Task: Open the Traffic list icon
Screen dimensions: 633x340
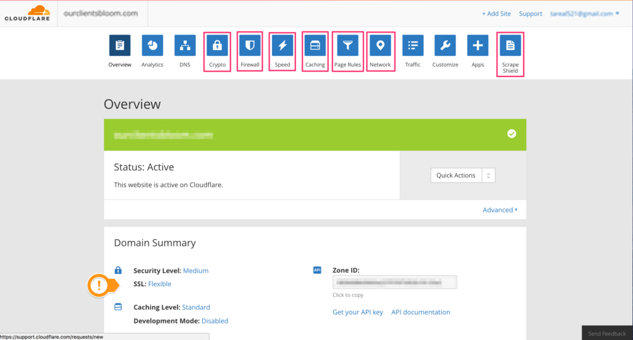Action: pyautogui.click(x=412, y=45)
